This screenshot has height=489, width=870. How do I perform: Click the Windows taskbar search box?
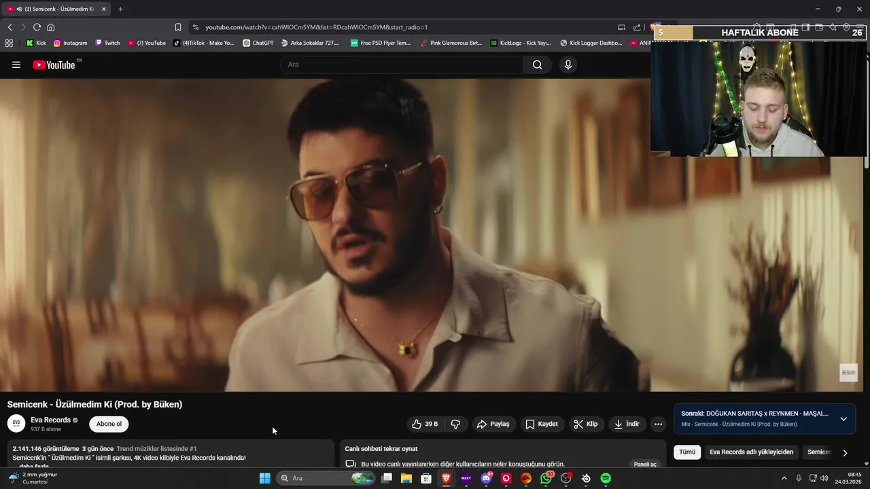pyautogui.click(x=326, y=478)
